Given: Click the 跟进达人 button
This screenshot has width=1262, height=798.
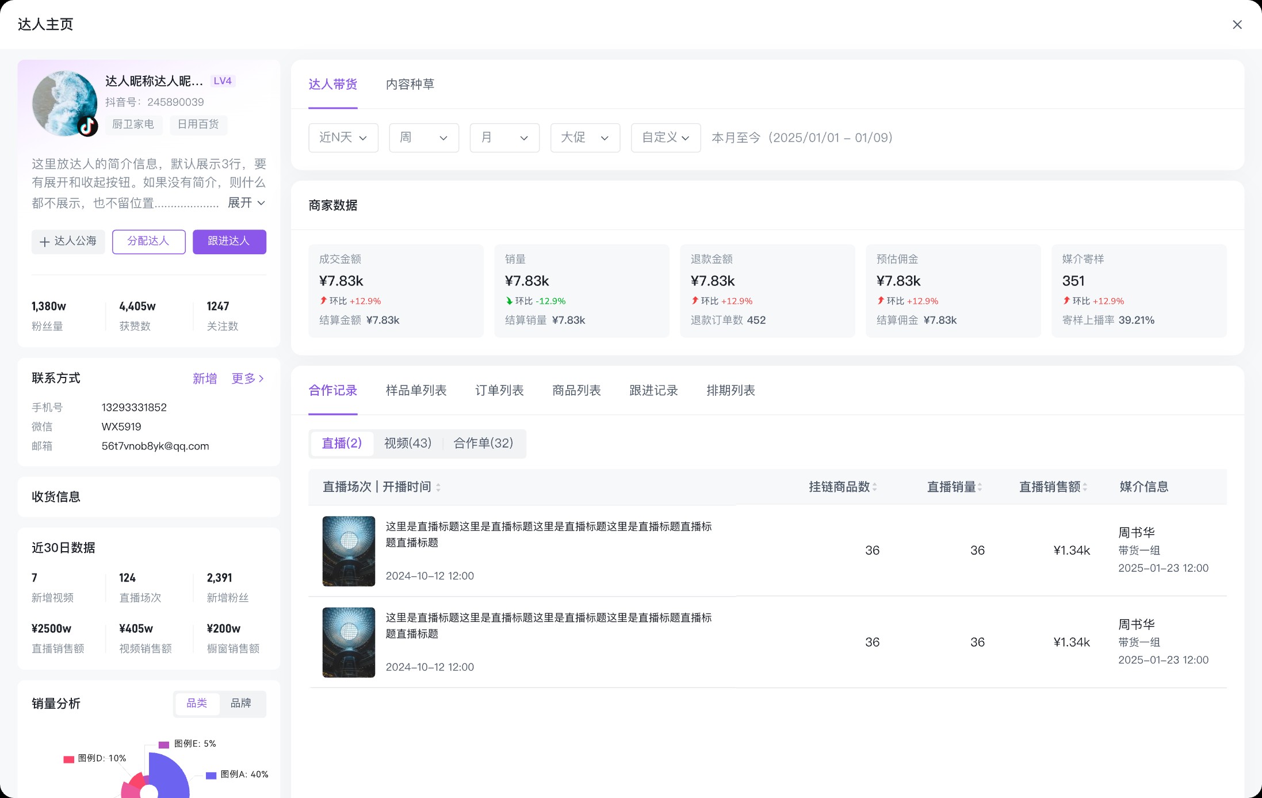Looking at the screenshot, I should (x=229, y=241).
